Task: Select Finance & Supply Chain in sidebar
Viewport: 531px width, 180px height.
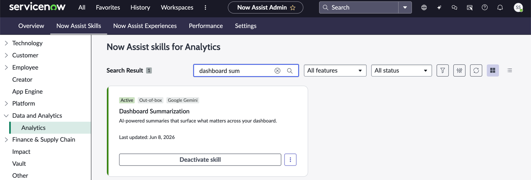Action: pos(44,140)
